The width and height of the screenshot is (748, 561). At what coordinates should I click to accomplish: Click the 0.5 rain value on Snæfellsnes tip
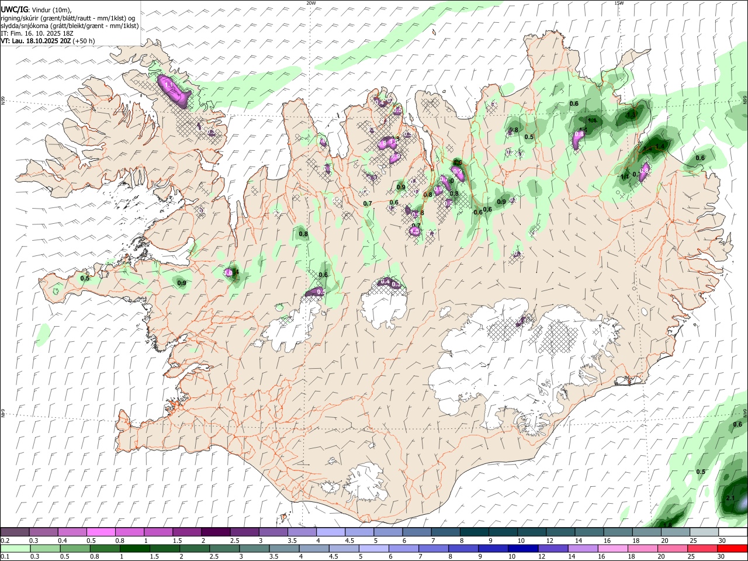[x=85, y=278]
